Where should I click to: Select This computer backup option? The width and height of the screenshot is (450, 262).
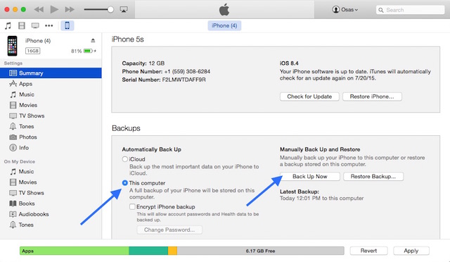click(125, 183)
